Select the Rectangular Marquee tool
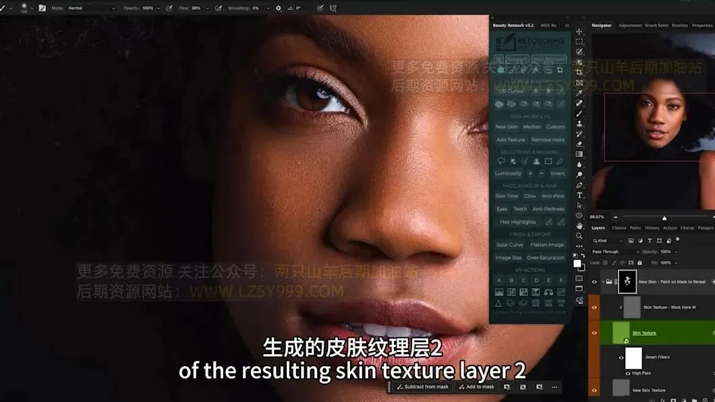Viewport: 715px width, 402px height. coord(579,41)
